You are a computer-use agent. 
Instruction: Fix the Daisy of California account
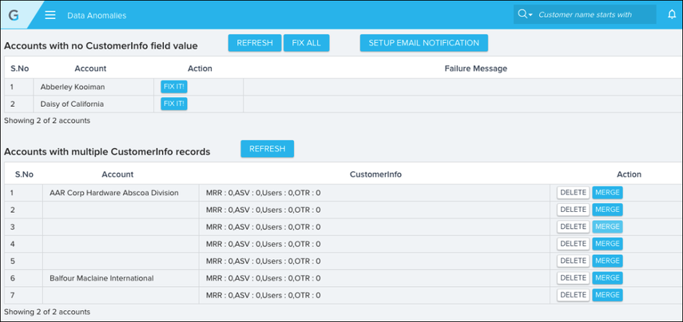(174, 104)
